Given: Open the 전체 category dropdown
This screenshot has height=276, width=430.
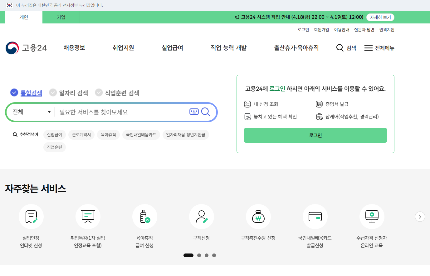Looking at the screenshot, I should click(31, 112).
